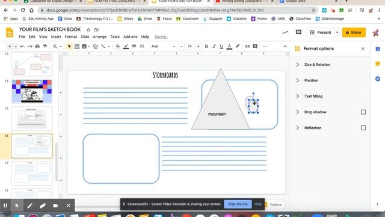Viewport: 385px width, 217px height.
Task: Pause the Screencastify recording
Action: [5, 206]
